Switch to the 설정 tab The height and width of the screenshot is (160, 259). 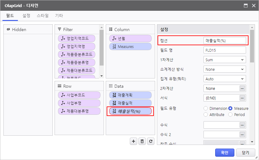point(26,16)
